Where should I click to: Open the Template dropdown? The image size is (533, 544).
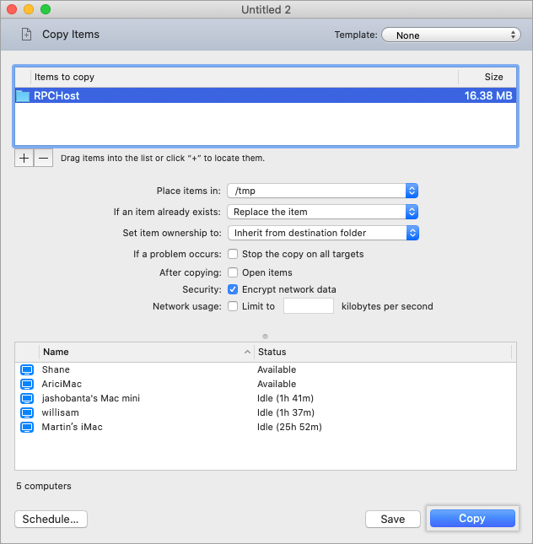click(x=450, y=35)
